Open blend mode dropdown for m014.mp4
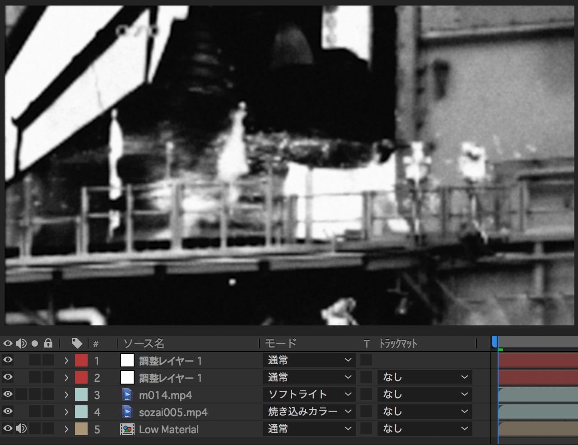 [x=309, y=394]
